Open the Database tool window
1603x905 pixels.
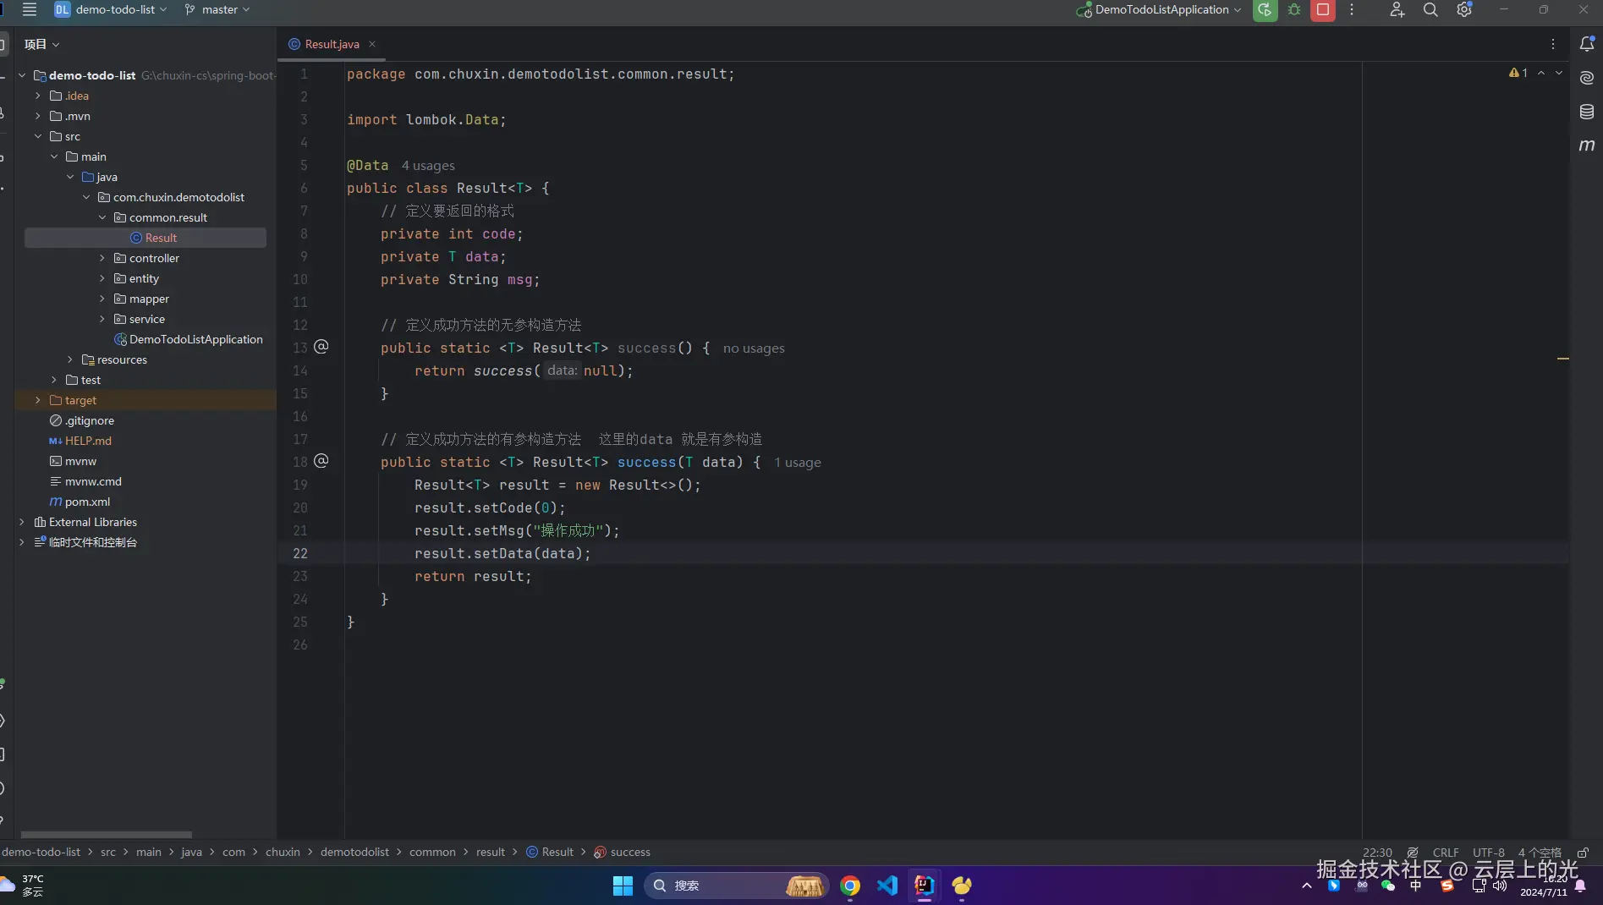pyautogui.click(x=1587, y=112)
